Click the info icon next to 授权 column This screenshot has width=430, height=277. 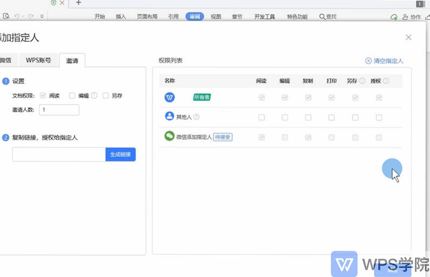(x=386, y=81)
